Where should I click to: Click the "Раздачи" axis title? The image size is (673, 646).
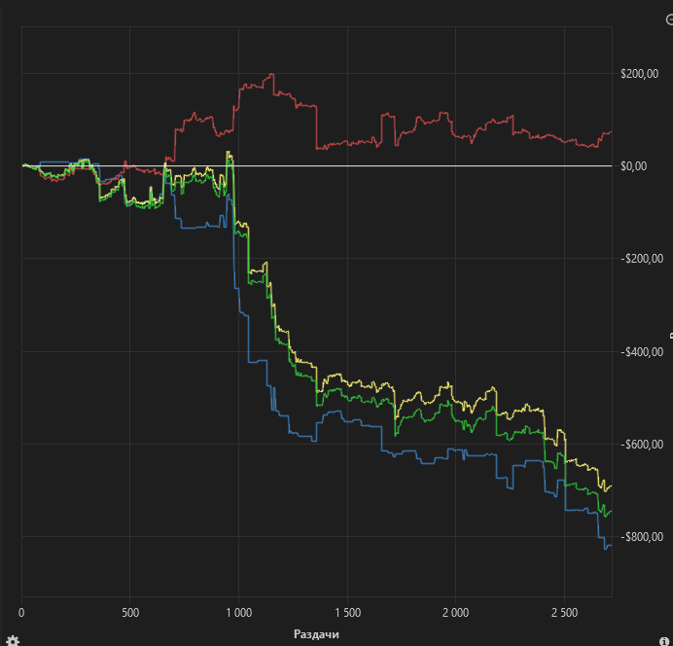(316, 633)
